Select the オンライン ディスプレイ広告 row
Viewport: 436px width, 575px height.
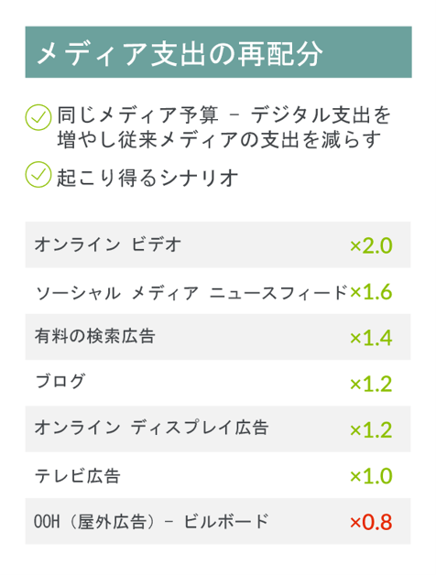pyautogui.click(x=218, y=429)
